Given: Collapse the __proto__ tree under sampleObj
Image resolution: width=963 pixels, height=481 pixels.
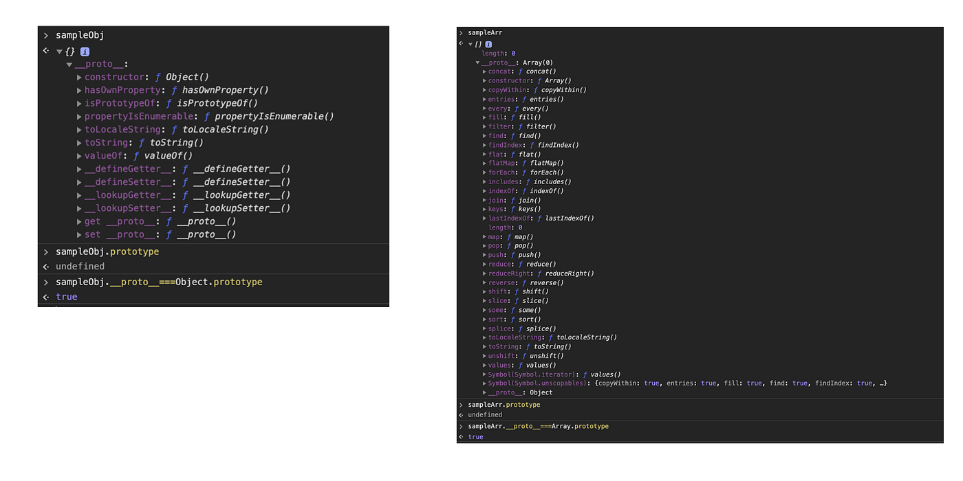Looking at the screenshot, I should click(69, 63).
